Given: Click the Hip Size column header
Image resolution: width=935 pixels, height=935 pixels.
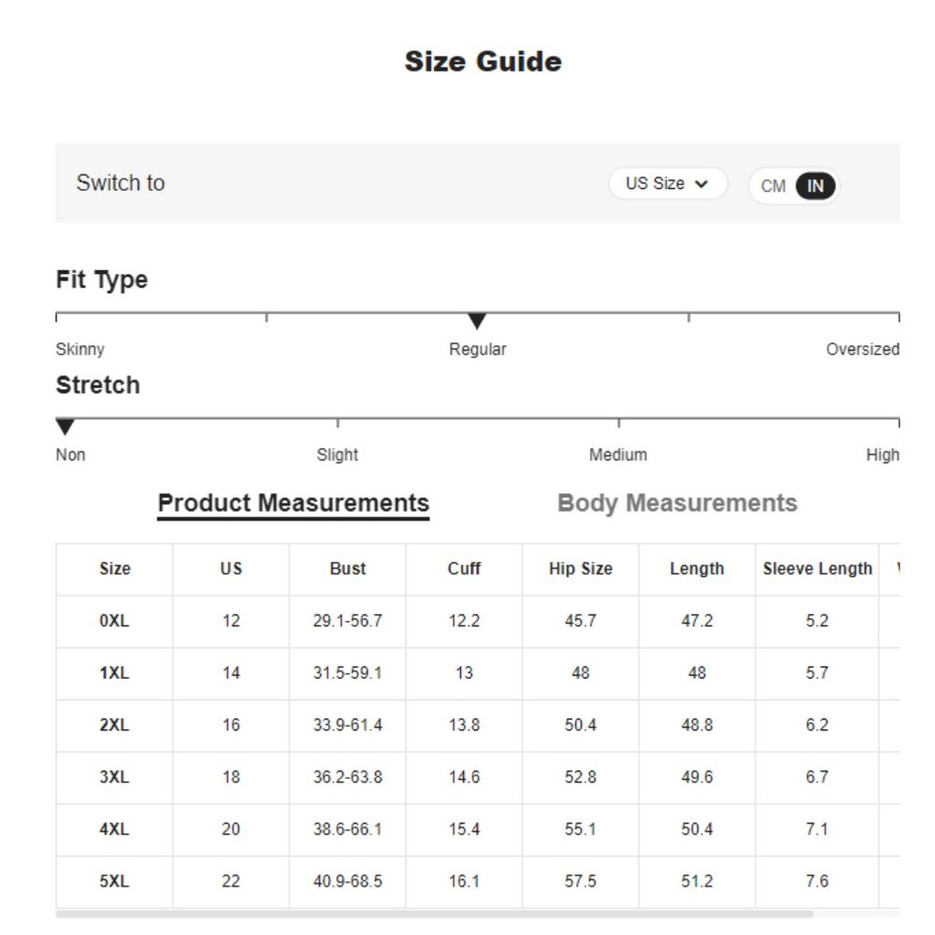Looking at the screenshot, I should (581, 568).
